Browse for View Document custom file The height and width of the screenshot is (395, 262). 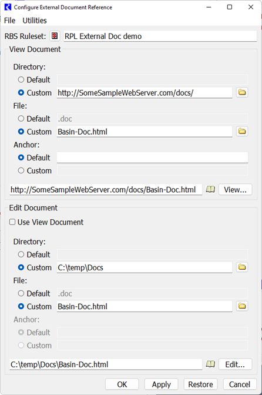tap(242, 131)
